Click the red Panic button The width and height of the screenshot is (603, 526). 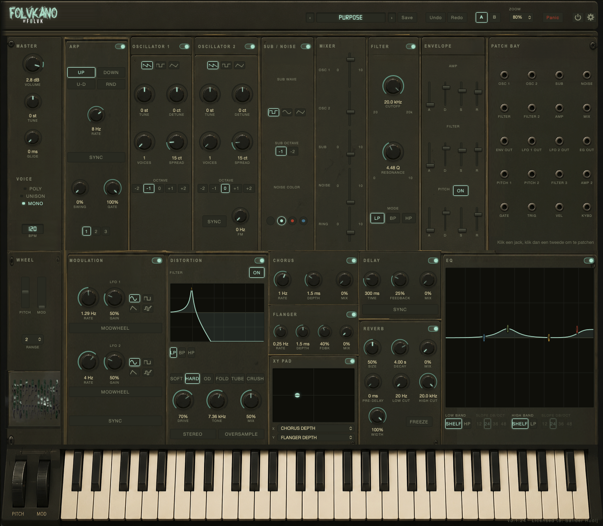point(552,18)
